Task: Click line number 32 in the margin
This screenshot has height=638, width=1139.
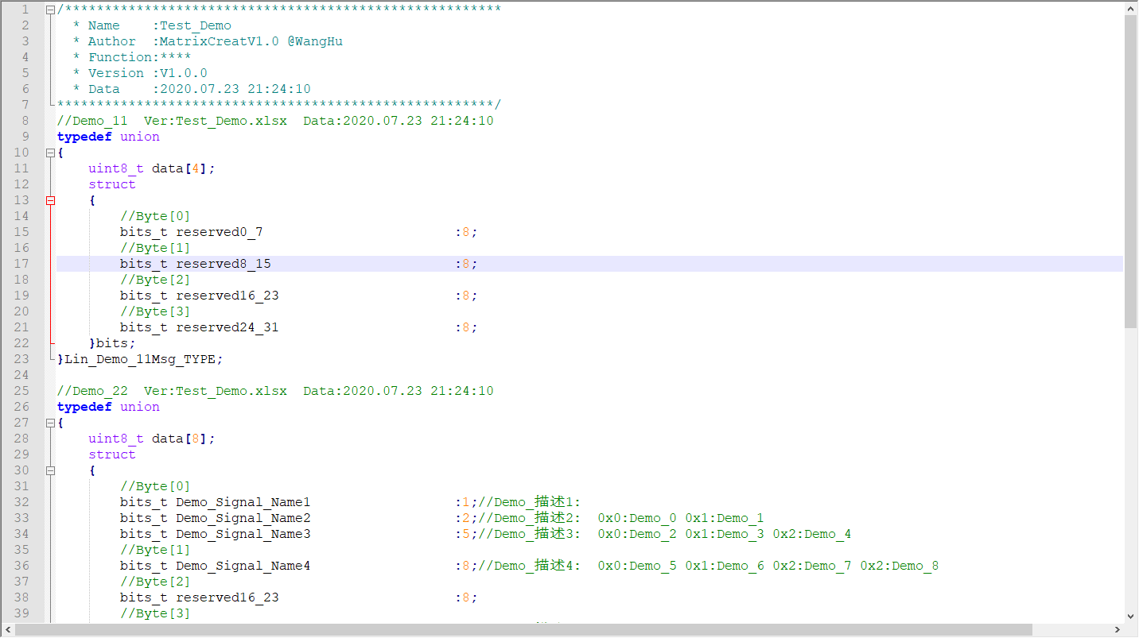Action: [21, 502]
